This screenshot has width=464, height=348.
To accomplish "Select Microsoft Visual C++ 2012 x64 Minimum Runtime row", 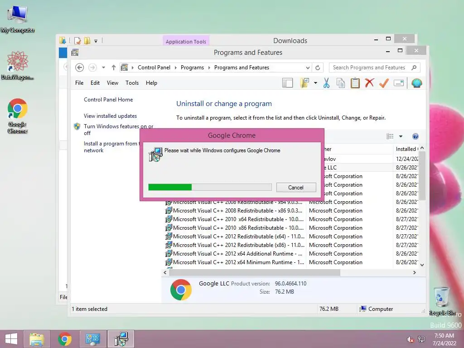I will click(x=291, y=262).
